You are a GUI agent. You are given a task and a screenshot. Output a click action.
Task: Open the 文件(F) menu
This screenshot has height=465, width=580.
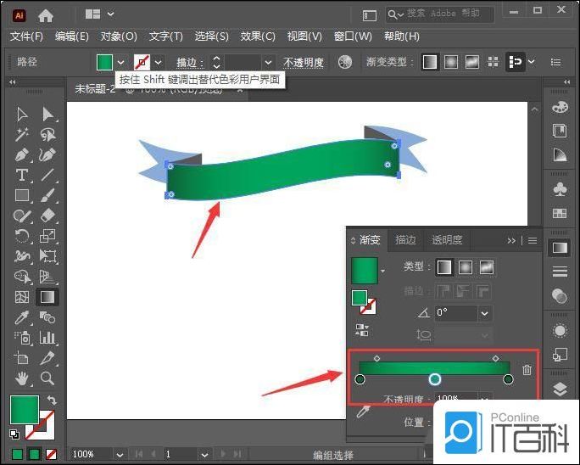[26, 36]
